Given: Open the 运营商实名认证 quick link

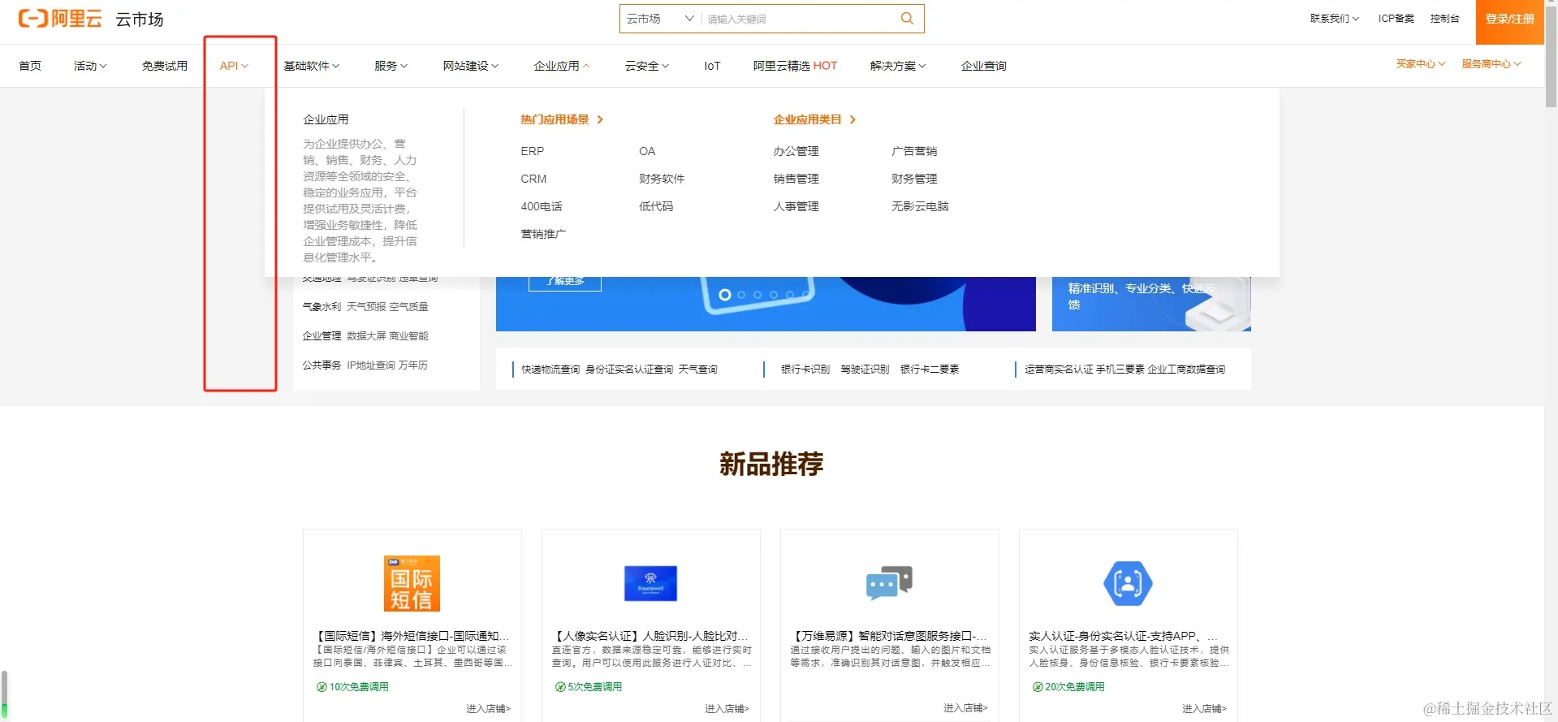Looking at the screenshot, I should [x=1059, y=370].
